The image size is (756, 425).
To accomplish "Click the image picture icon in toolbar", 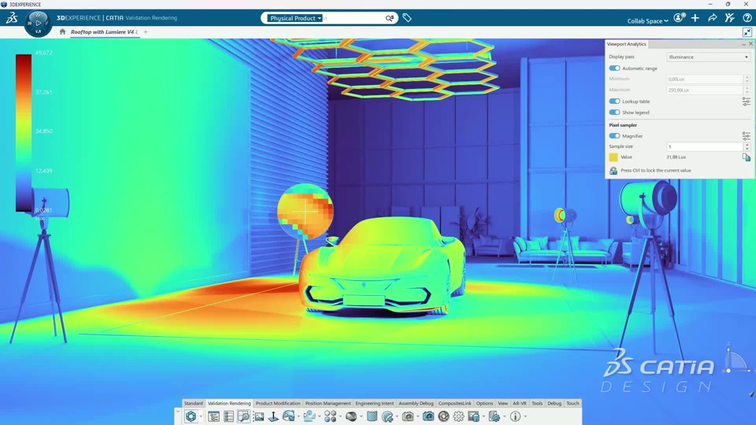I will (259, 416).
